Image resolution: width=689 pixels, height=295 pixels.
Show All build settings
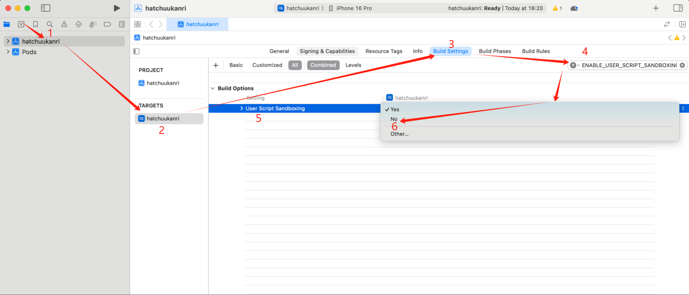point(295,65)
